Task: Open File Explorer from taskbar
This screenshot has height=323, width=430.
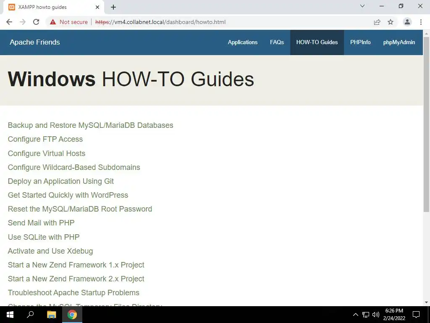Action: click(x=51, y=315)
